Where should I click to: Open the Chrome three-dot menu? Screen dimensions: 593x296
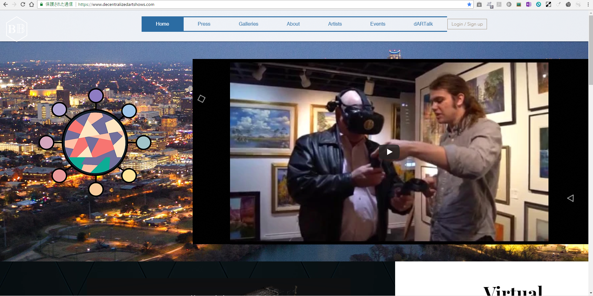(588, 4)
